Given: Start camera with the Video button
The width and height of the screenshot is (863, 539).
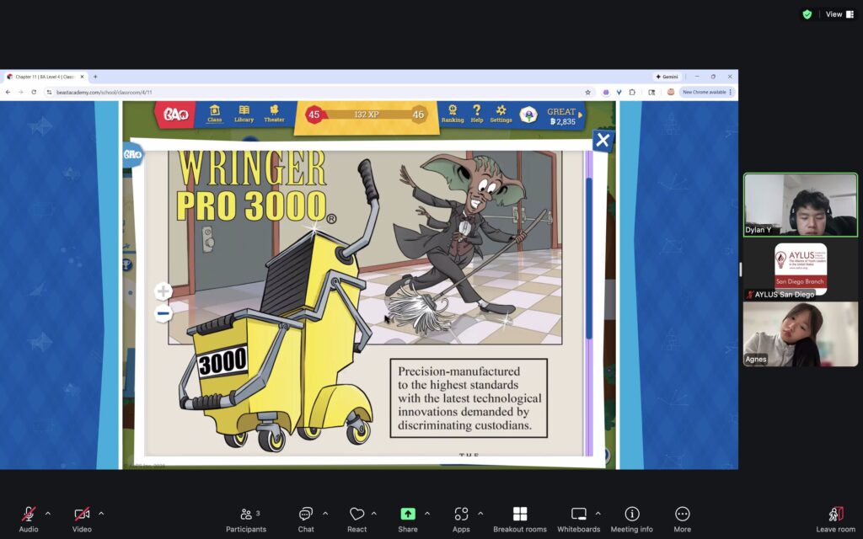Looking at the screenshot, I should (82, 515).
